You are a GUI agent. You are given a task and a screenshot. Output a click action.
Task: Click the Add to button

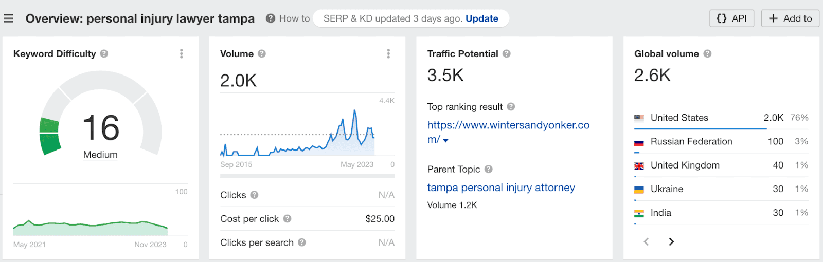(x=790, y=18)
